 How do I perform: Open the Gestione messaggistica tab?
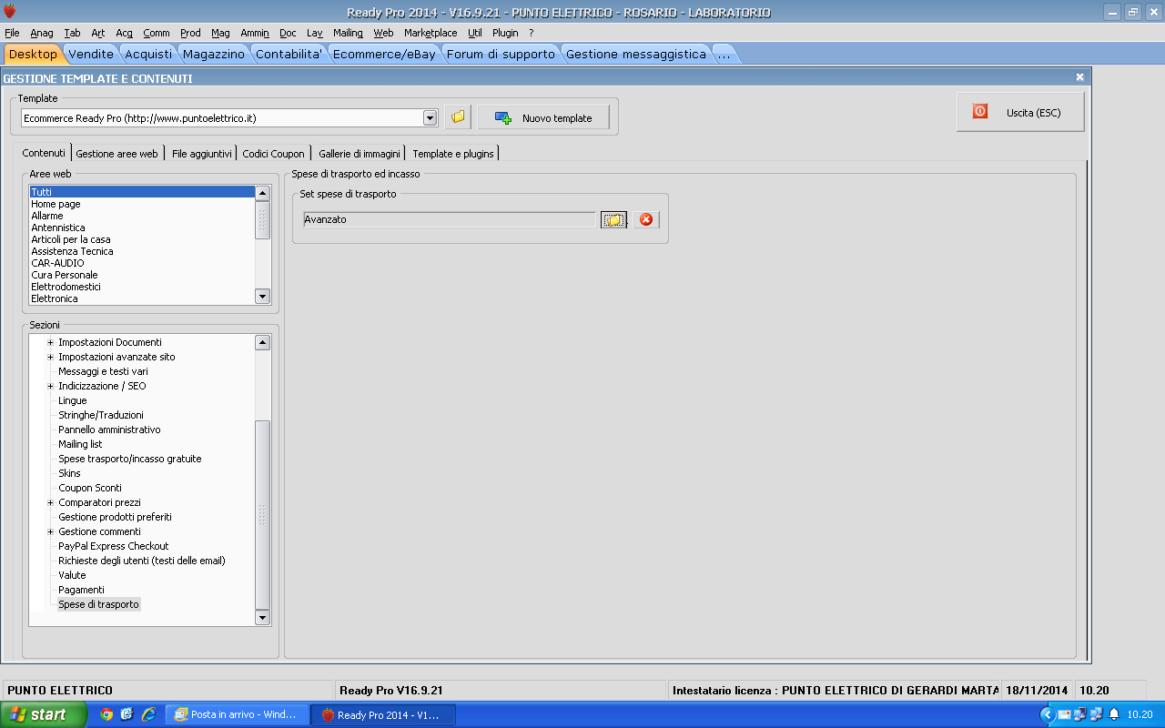coord(636,54)
